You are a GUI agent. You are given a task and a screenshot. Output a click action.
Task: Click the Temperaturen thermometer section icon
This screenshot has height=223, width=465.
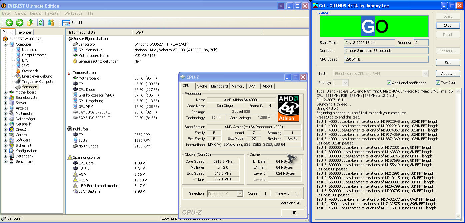point(70,73)
